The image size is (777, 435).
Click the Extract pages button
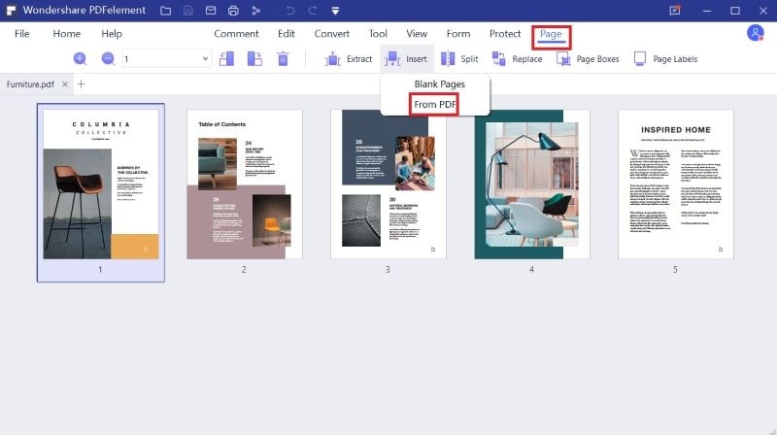click(x=349, y=59)
